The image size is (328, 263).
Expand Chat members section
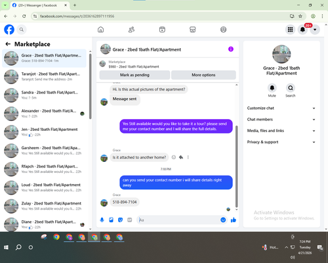tap(281, 120)
